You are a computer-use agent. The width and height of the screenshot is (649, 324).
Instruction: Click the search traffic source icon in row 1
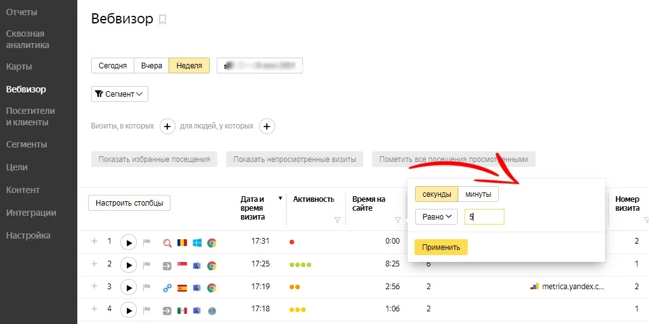[x=167, y=243]
